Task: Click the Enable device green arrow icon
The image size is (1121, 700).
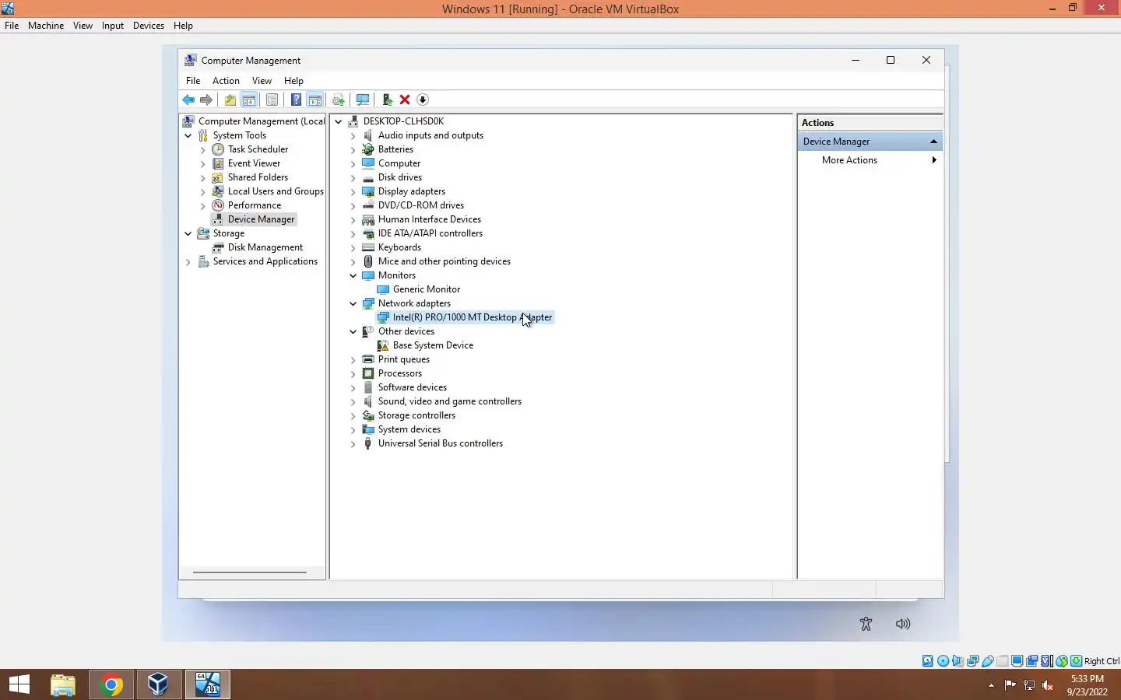Action: coord(387,100)
